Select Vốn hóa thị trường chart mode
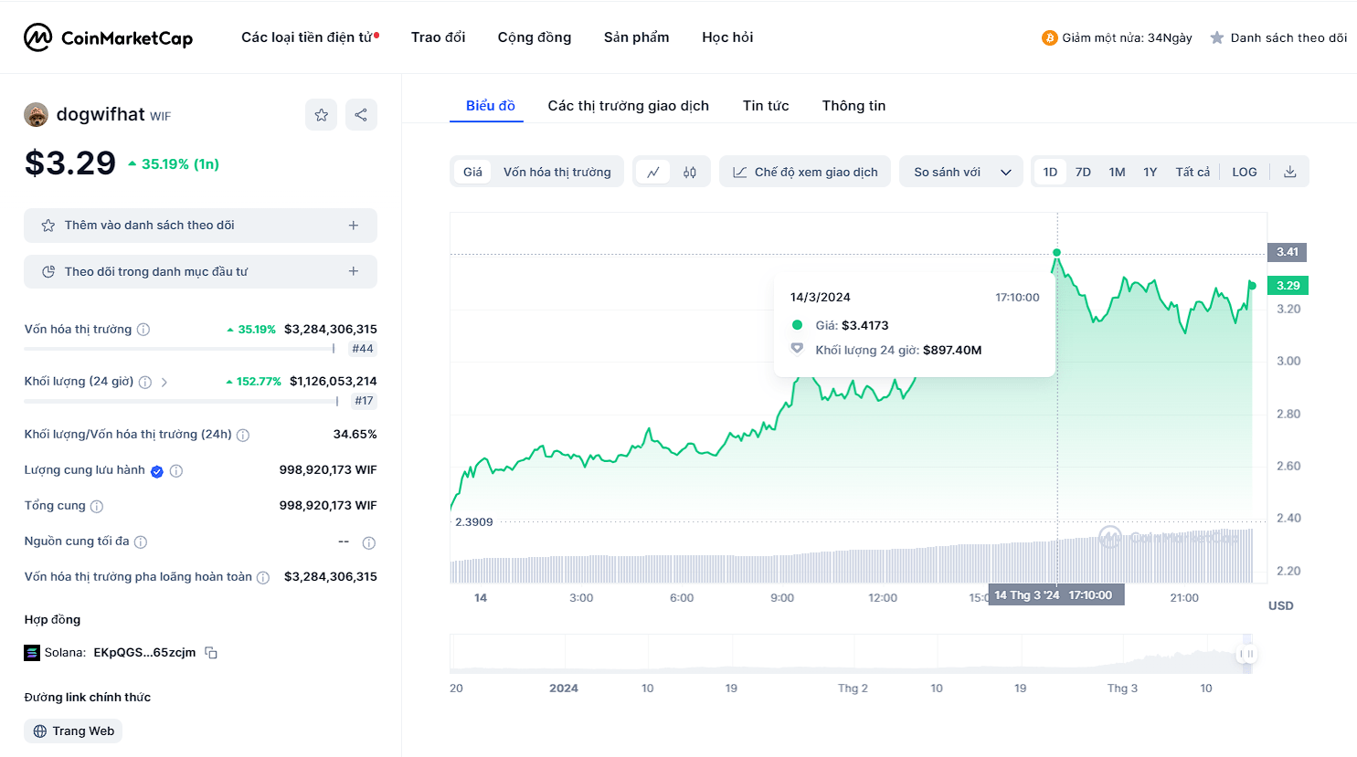The image size is (1357, 757). point(557,172)
